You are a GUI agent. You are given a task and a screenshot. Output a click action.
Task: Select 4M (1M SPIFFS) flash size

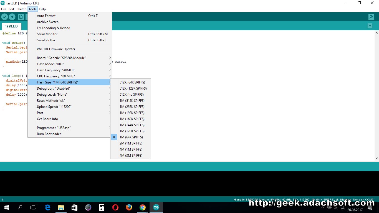pyautogui.click(x=130, y=149)
